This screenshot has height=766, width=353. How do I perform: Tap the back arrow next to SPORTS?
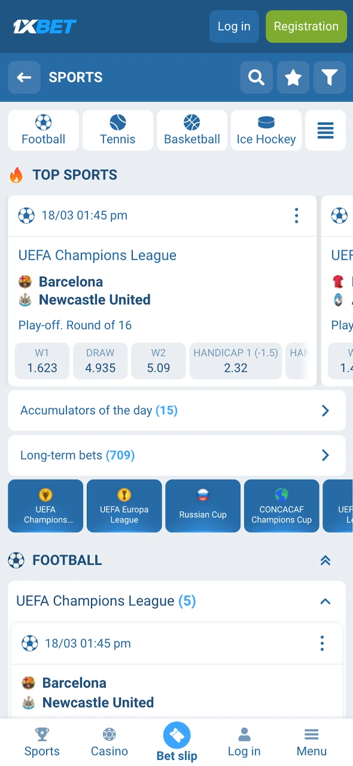(x=24, y=77)
